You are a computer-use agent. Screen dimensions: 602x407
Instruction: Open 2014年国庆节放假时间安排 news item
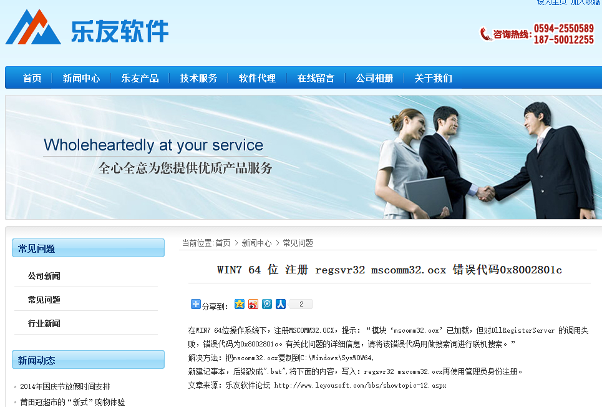[65, 386]
